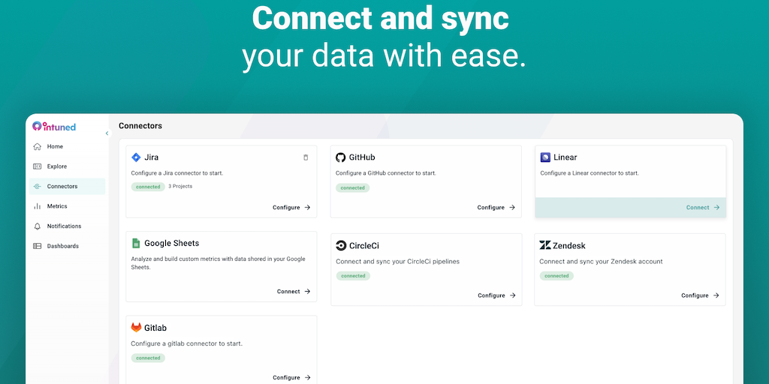Click the GitHub card title
Viewport: 769px width, 384px height.
[362, 157]
